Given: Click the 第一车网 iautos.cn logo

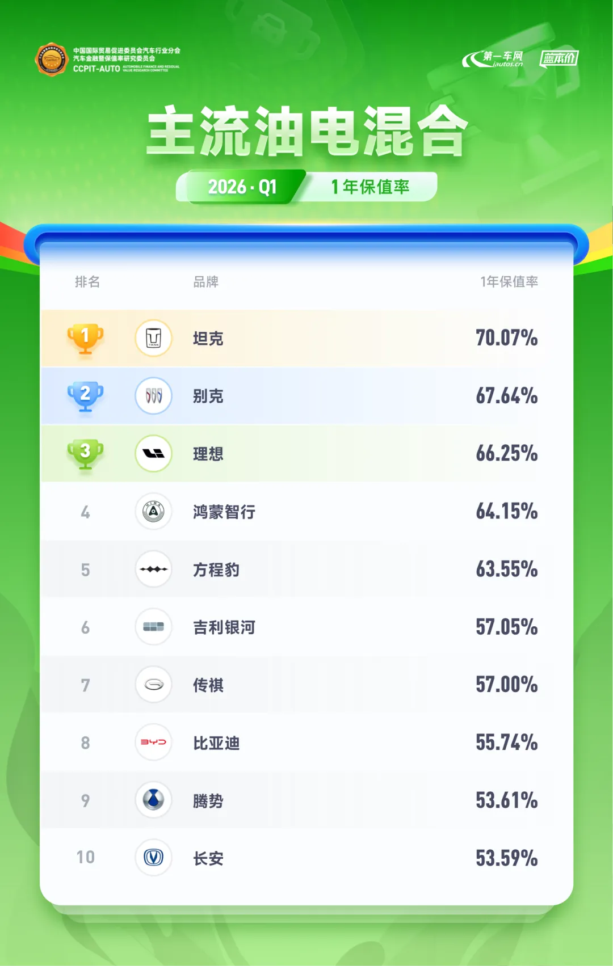Looking at the screenshot, I should coord(493,59).
